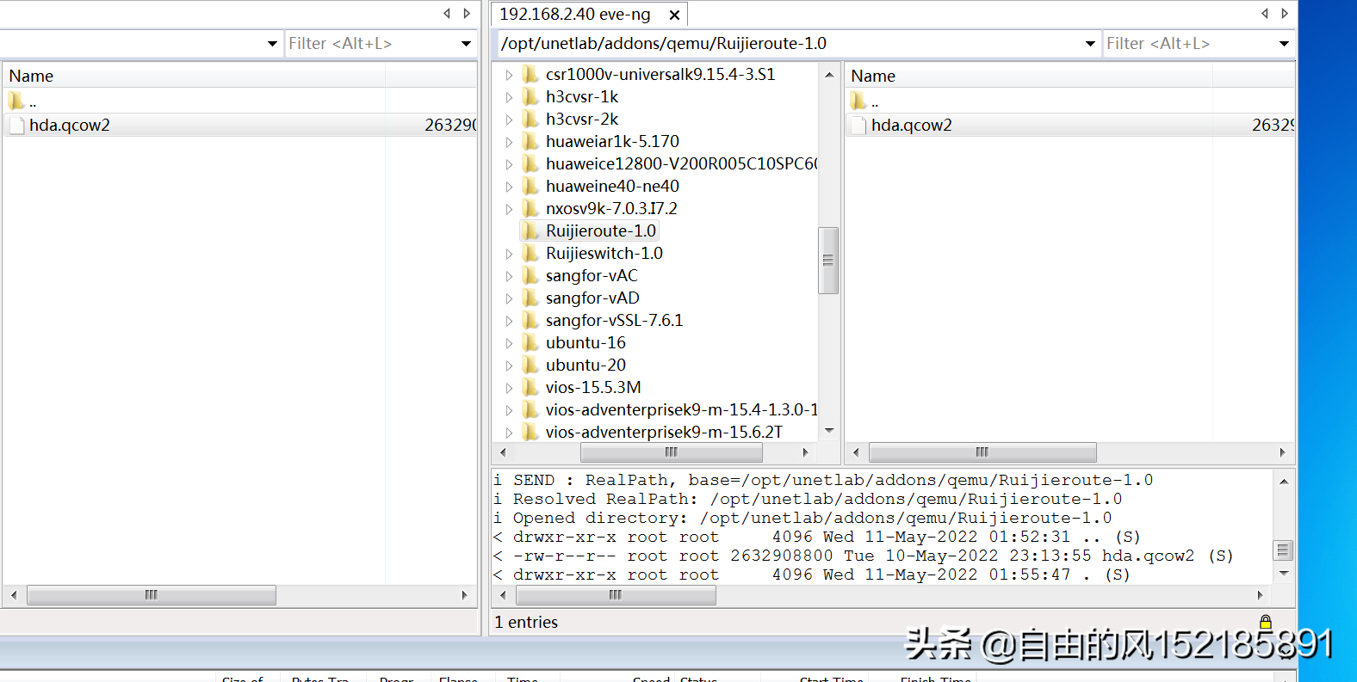
Task: Click the parent folder icon in left panel
Action: pyautogui.click(x=16, y=101)
